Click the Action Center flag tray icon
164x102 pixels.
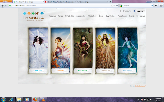(x=142, y=100)
